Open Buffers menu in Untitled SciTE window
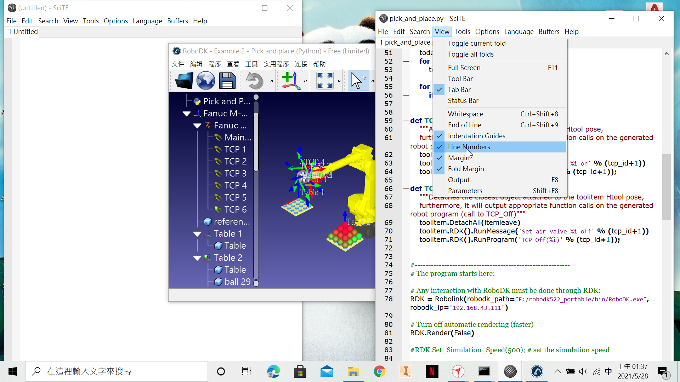Viewport: 680px width, 382px height. coord(177,21)
